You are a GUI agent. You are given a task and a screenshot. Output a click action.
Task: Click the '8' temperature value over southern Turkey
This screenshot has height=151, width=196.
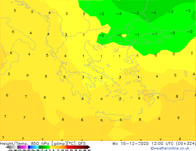click(x=177, y=96)
